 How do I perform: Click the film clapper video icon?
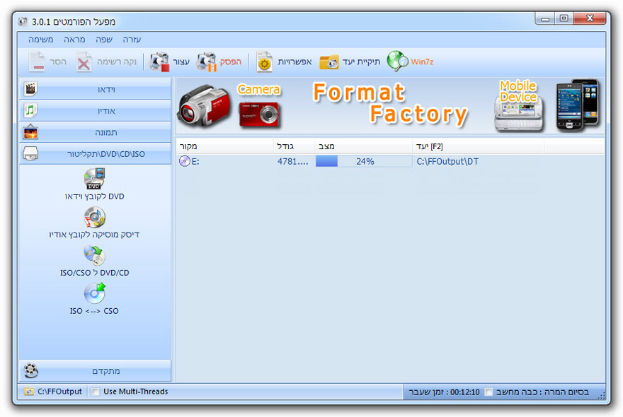click(30, 89)
